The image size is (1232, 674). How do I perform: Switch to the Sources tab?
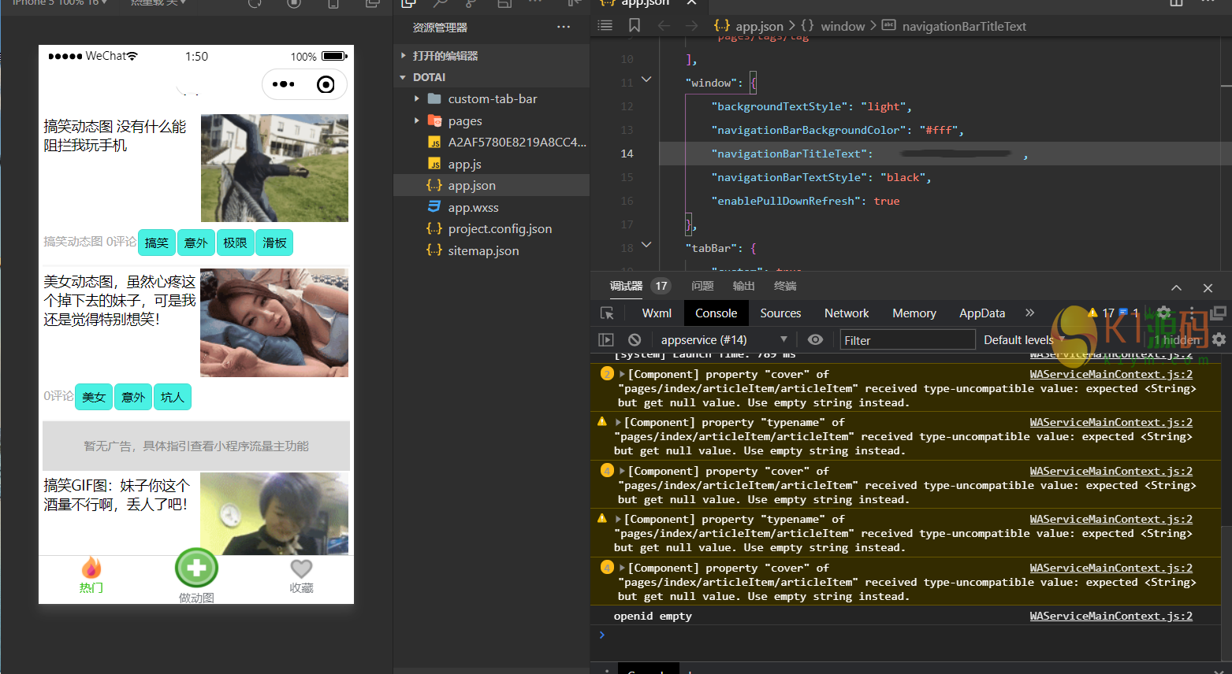click(780, 313)
